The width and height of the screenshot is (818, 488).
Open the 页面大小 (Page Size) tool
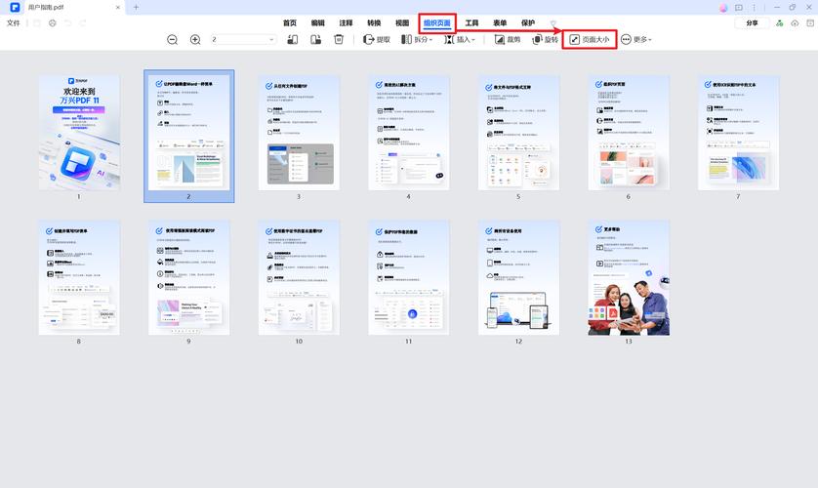pos(590,40)
